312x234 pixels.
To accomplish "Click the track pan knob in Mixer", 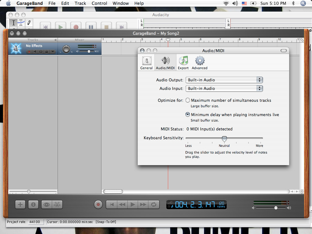I will click(x=66, y=49).
